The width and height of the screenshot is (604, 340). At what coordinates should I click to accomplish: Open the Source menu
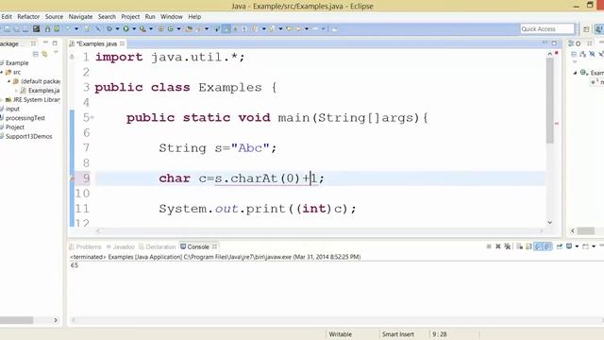coord(54,17)
